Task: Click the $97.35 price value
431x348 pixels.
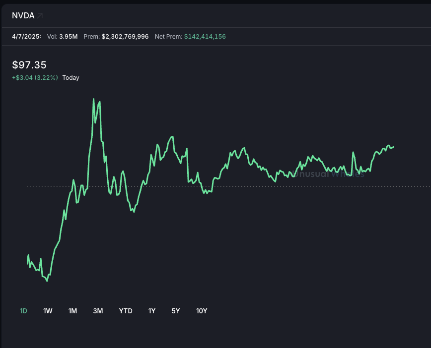Action: (x=29, y=65)
